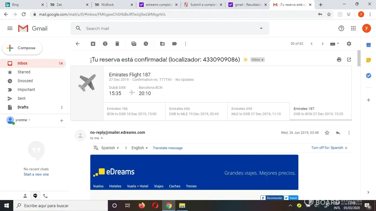Screen dimensions: 376x211
Task: Start a new chat plus button
Action: (x=62, y=121)
